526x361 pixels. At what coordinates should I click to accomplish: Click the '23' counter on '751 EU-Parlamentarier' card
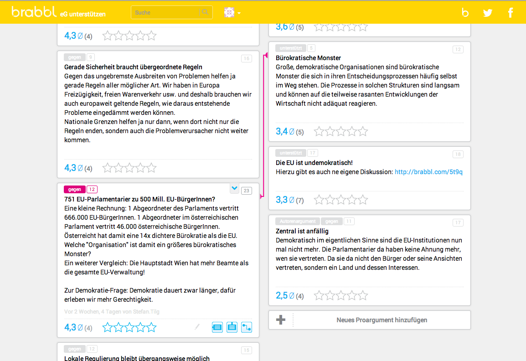point(247,191)
